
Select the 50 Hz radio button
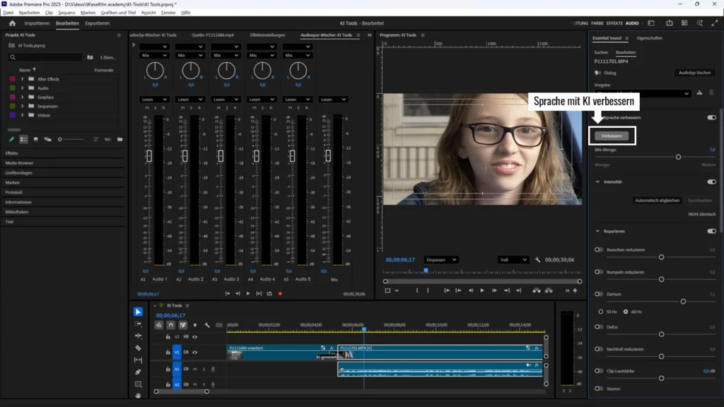(x=601, y=312)
